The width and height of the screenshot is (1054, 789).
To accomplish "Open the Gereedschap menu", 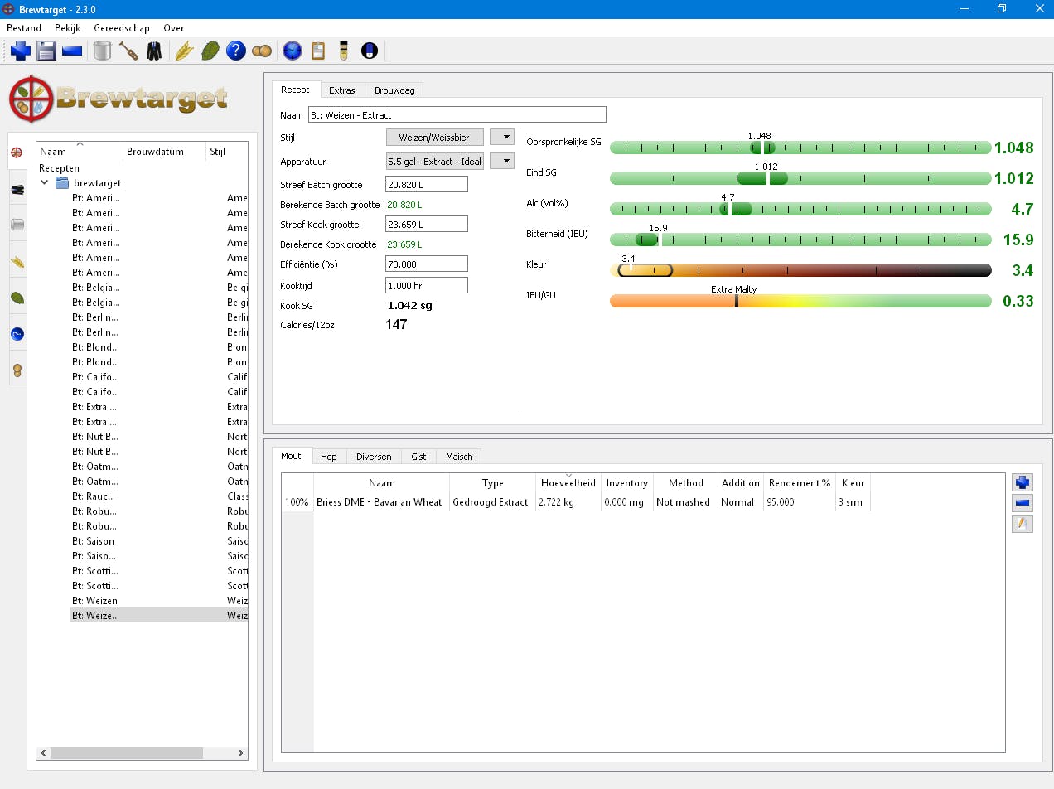I will 121,28.
